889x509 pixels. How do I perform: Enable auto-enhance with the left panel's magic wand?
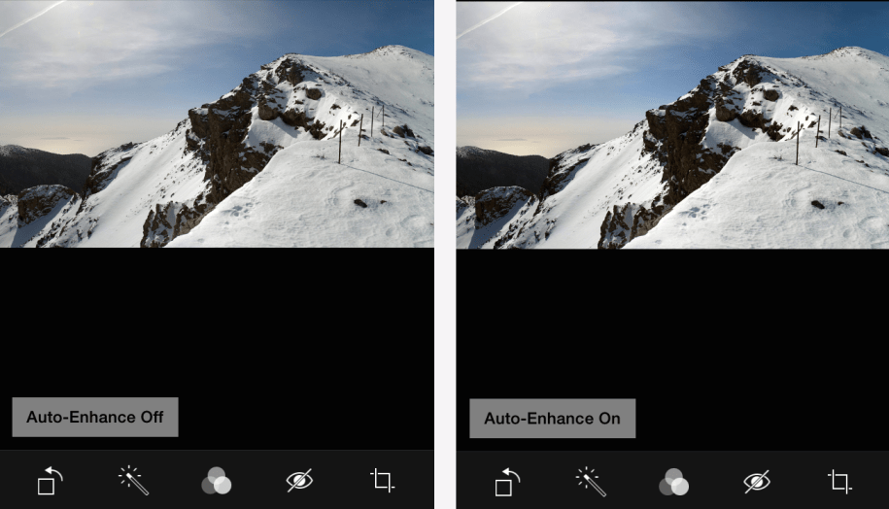click(x=133, y=480)
